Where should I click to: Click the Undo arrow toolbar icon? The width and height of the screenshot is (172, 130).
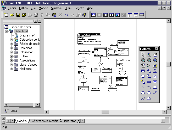pos(66,15)
